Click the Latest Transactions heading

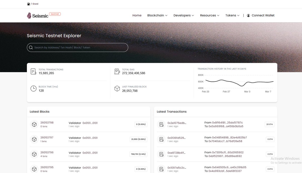[x=172, y=111]
